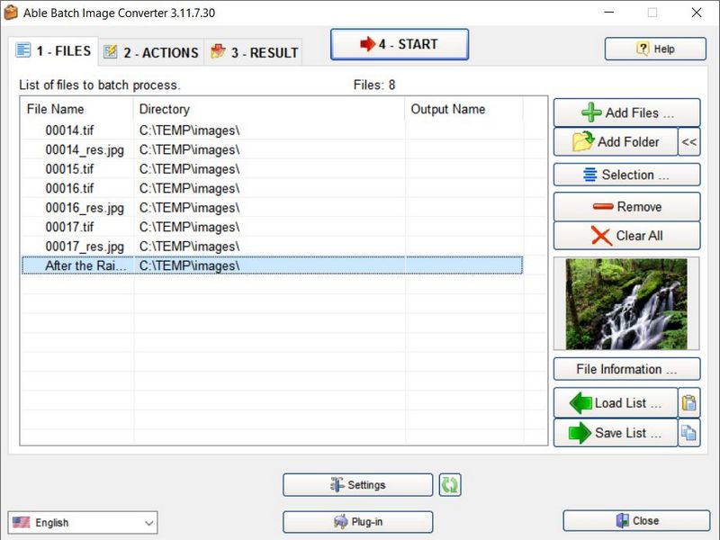
Task: Open the English language dropdown
Action: pos(83,522)
